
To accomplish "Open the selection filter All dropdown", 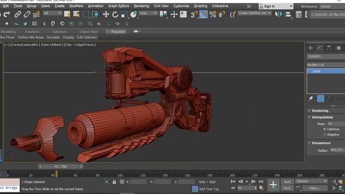I will coord(52,13).
